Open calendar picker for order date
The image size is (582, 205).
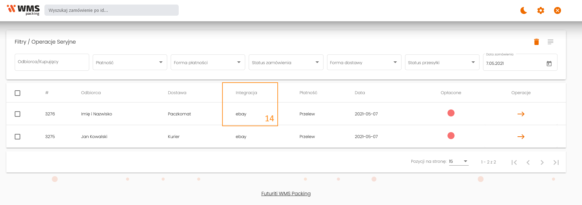click(549, 63)
